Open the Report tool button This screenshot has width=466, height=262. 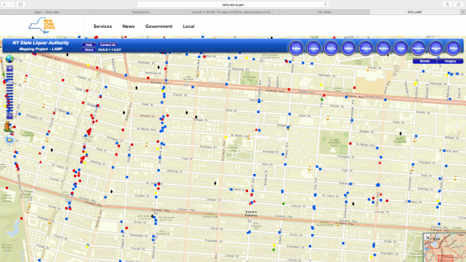click(436, 49)
